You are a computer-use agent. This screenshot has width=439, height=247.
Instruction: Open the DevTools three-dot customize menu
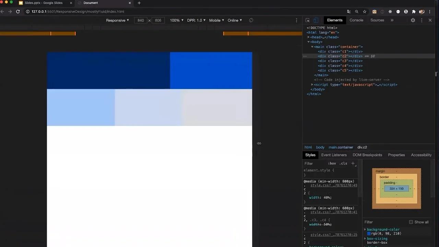[422, 20]
